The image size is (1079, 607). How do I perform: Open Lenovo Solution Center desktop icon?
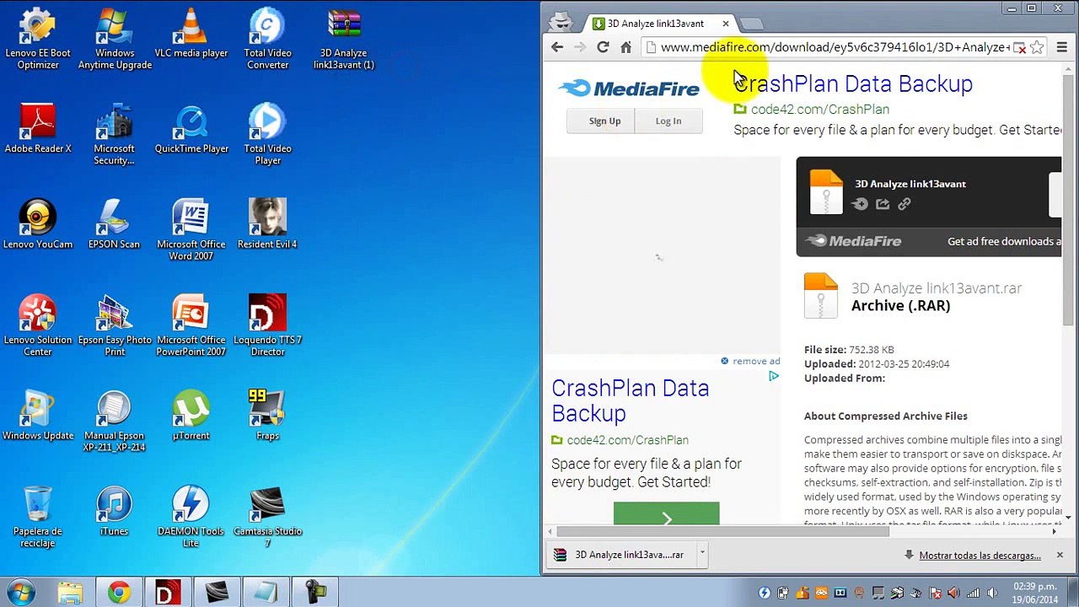pos(38,326)
